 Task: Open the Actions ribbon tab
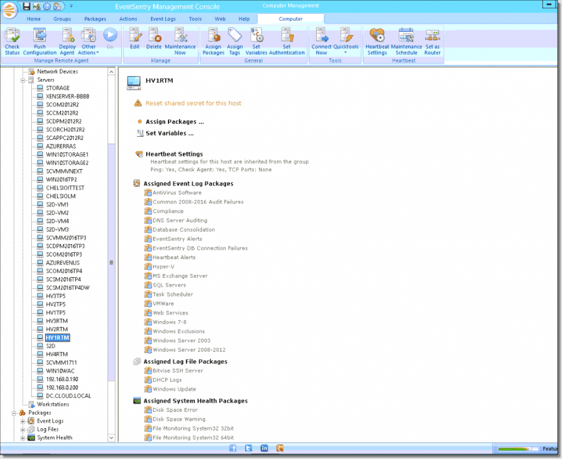(128, 19)
